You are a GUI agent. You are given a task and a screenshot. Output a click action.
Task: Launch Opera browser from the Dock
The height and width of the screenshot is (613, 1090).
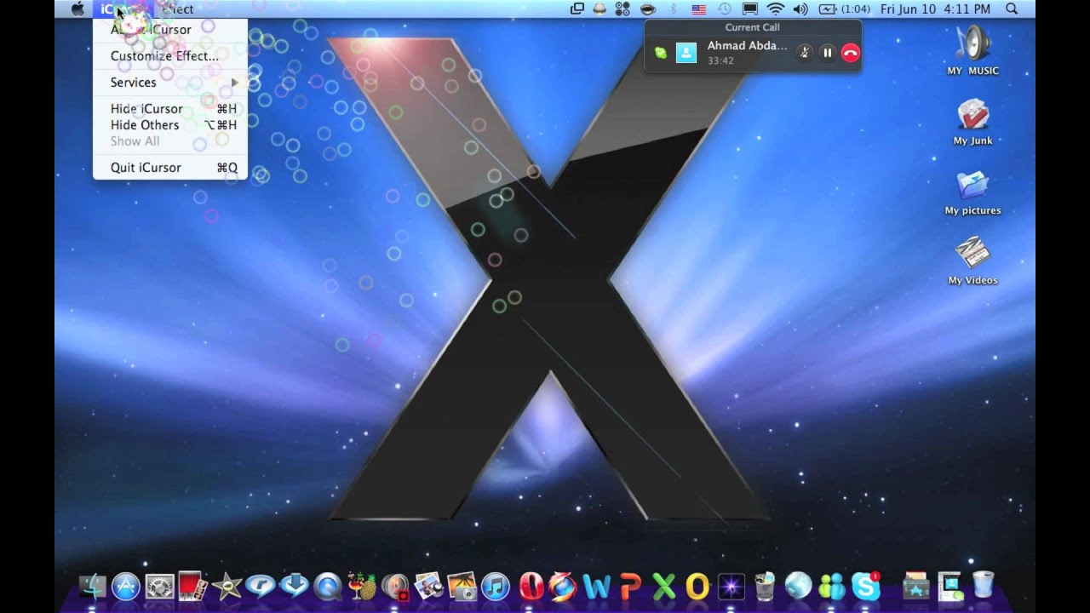531,586
